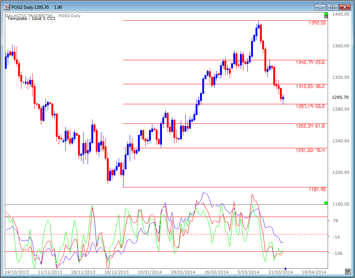
Task: Minimize the POG2 Daily chart window
Action: point(320,7)
